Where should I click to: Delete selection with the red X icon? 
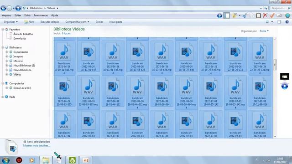[x=265, y=15]
